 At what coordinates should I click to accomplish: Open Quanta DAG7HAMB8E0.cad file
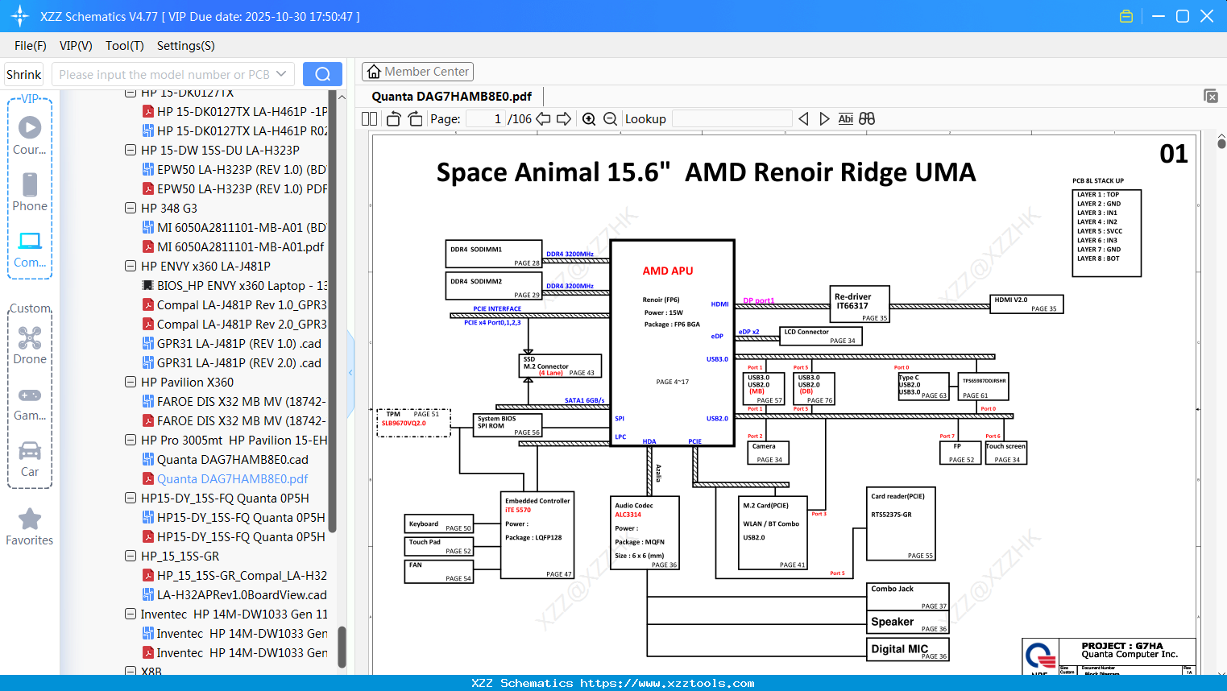coord(233,459)
